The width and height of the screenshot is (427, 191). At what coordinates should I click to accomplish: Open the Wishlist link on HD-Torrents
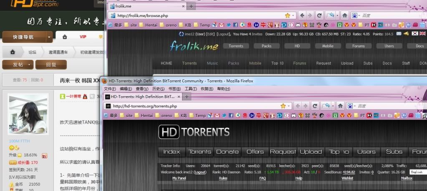(347, 178)
